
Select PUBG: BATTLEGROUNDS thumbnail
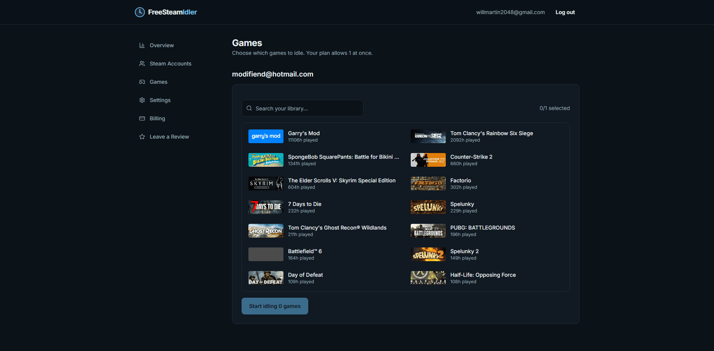click(428, 231)
